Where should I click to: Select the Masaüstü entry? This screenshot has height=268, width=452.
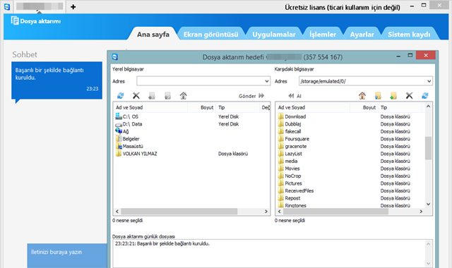129,146
